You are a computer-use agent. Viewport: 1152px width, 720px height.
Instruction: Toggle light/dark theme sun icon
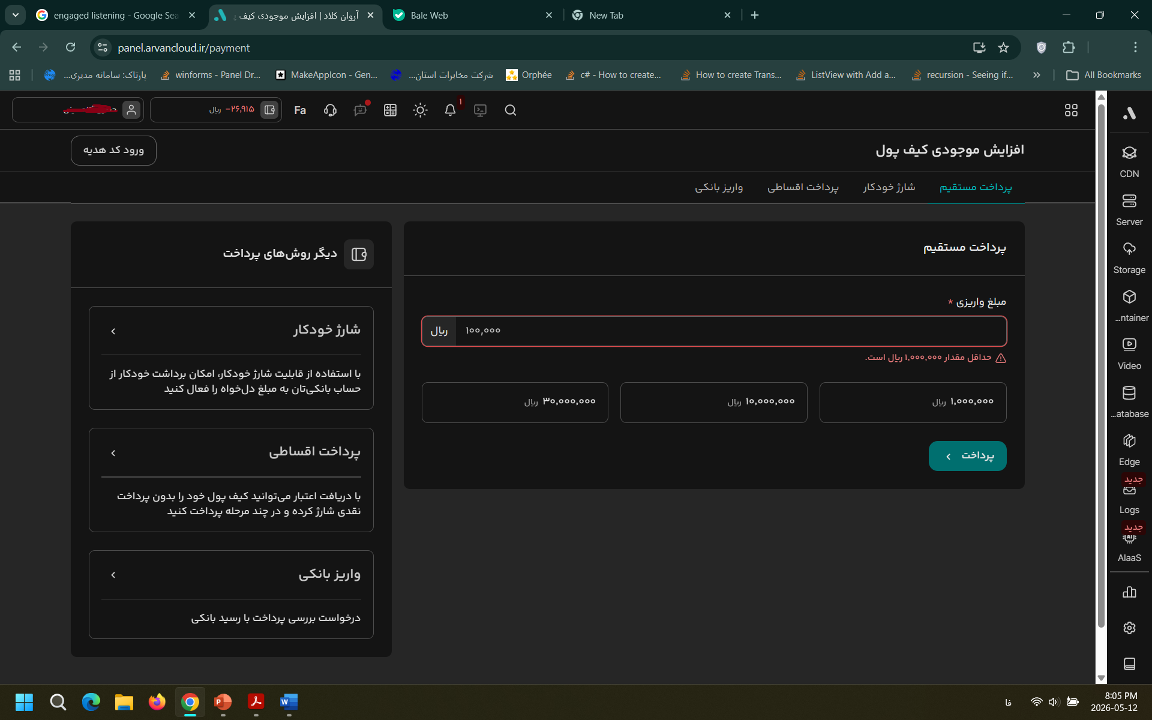[420, 110]
